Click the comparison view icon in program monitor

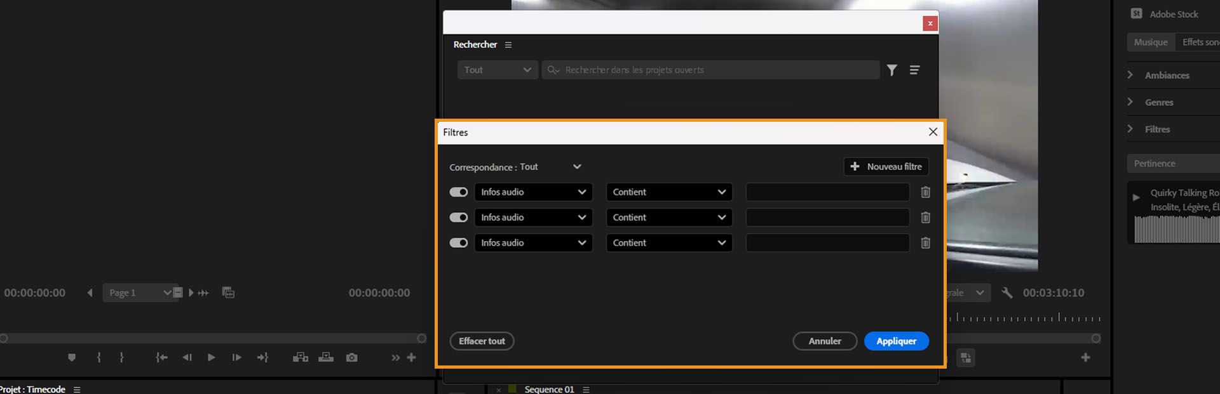tap(966, 358)
